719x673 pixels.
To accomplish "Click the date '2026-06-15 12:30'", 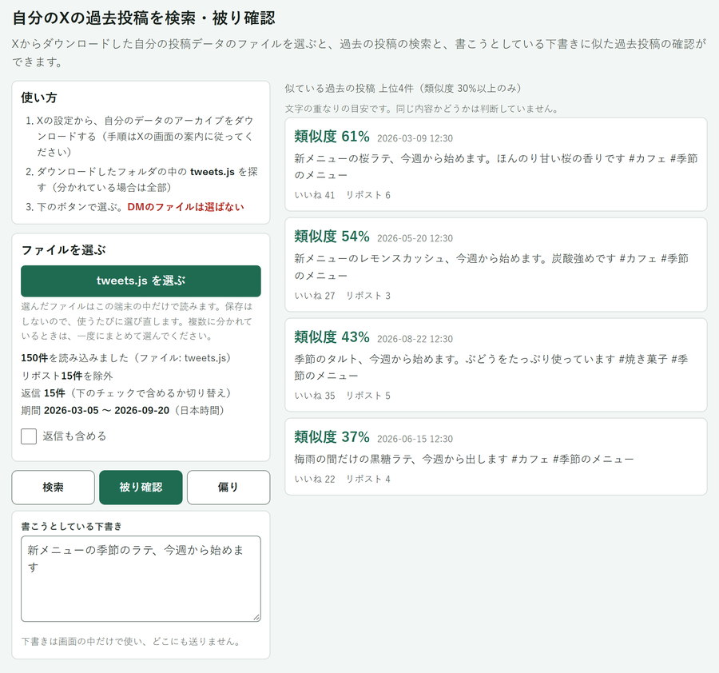I will pyautogui.click(x=415, y=439).
